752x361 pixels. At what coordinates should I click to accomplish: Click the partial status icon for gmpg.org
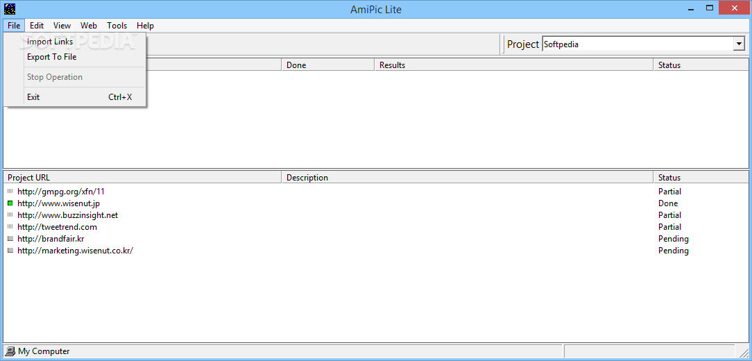click(10, 191)
